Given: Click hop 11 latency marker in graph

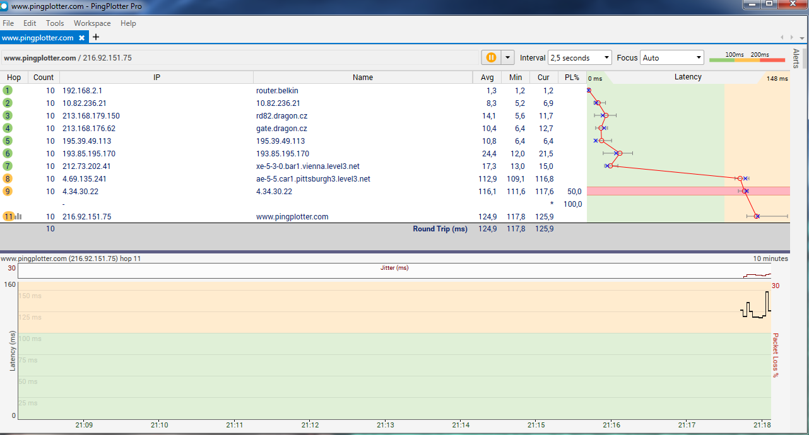Looking at the screenshot, I should coord(757,216).
